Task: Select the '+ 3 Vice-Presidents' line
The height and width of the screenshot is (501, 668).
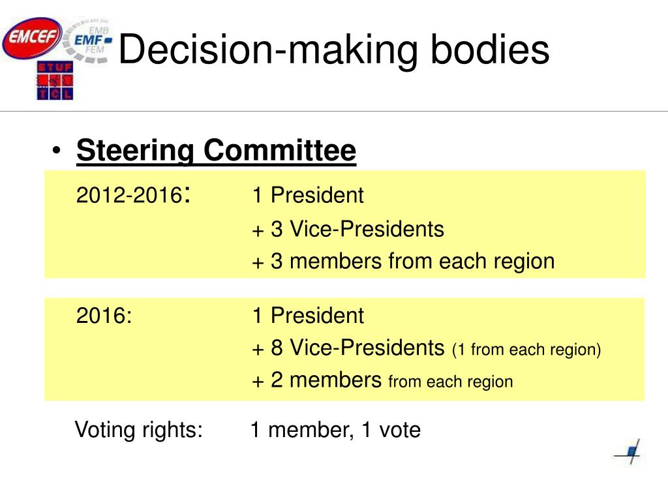Action: point(348,229)
